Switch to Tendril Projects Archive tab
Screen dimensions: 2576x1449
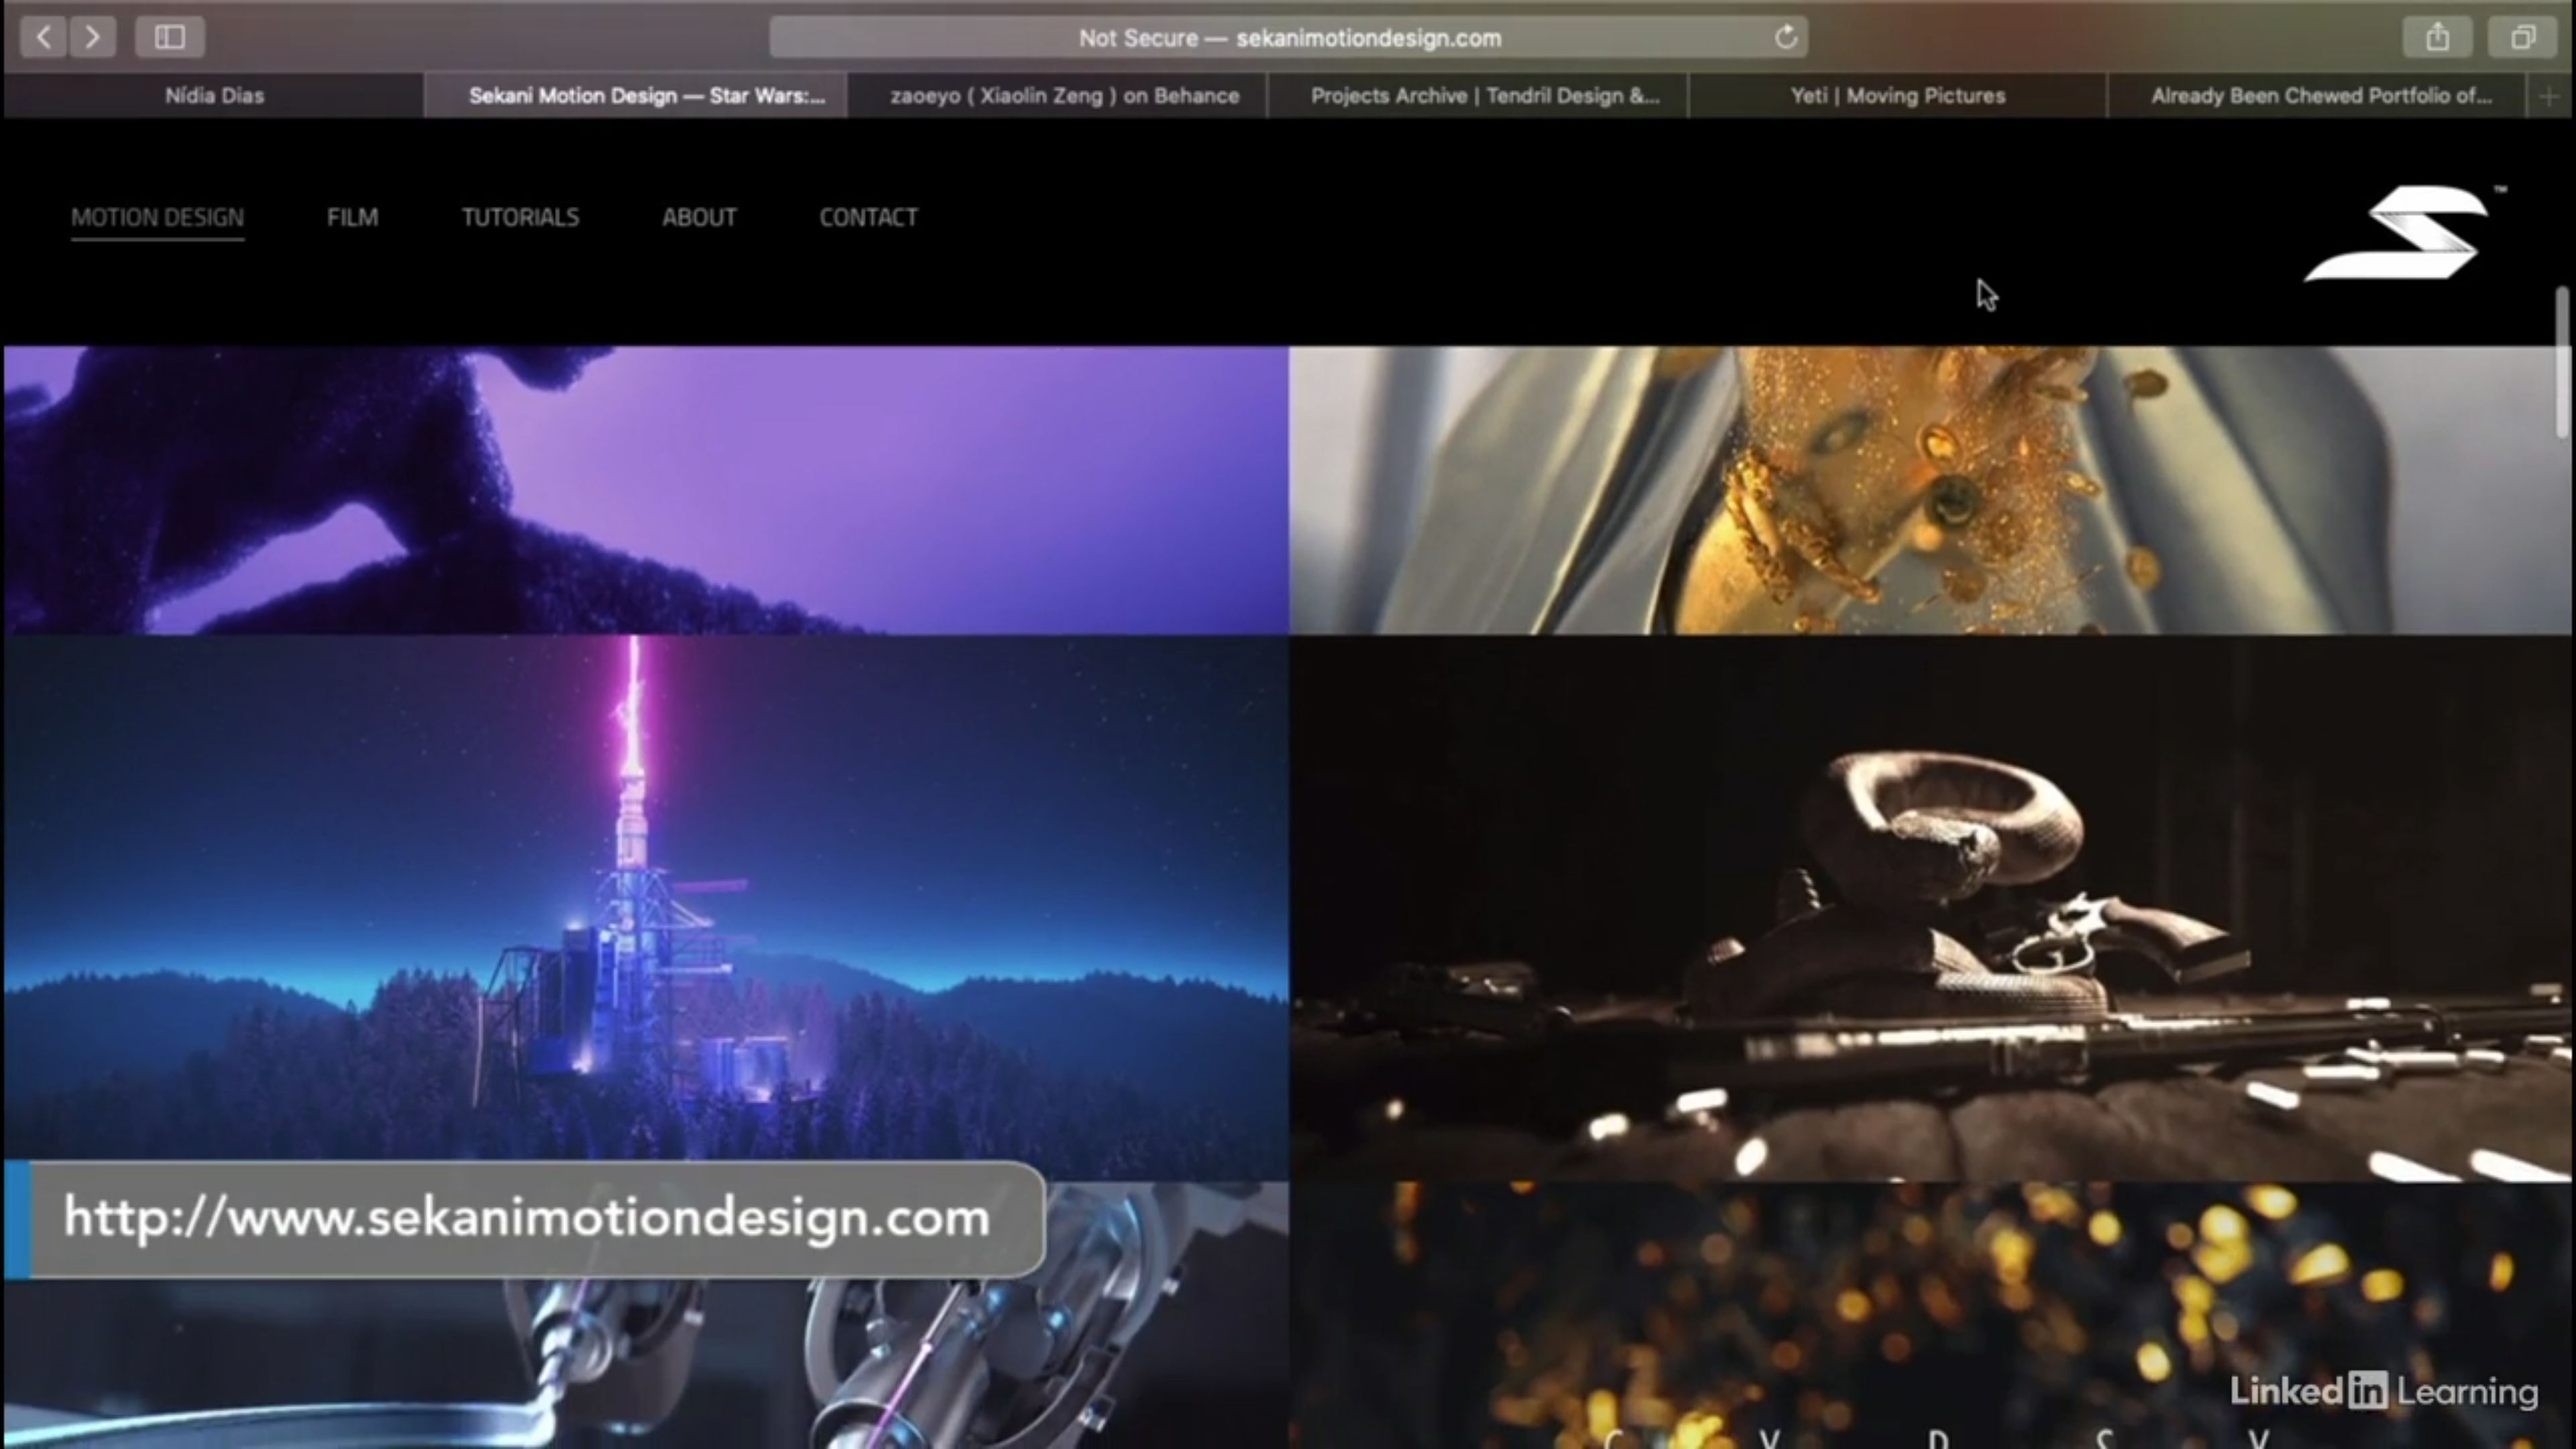pyautogui.click(x=1484, y=96)
